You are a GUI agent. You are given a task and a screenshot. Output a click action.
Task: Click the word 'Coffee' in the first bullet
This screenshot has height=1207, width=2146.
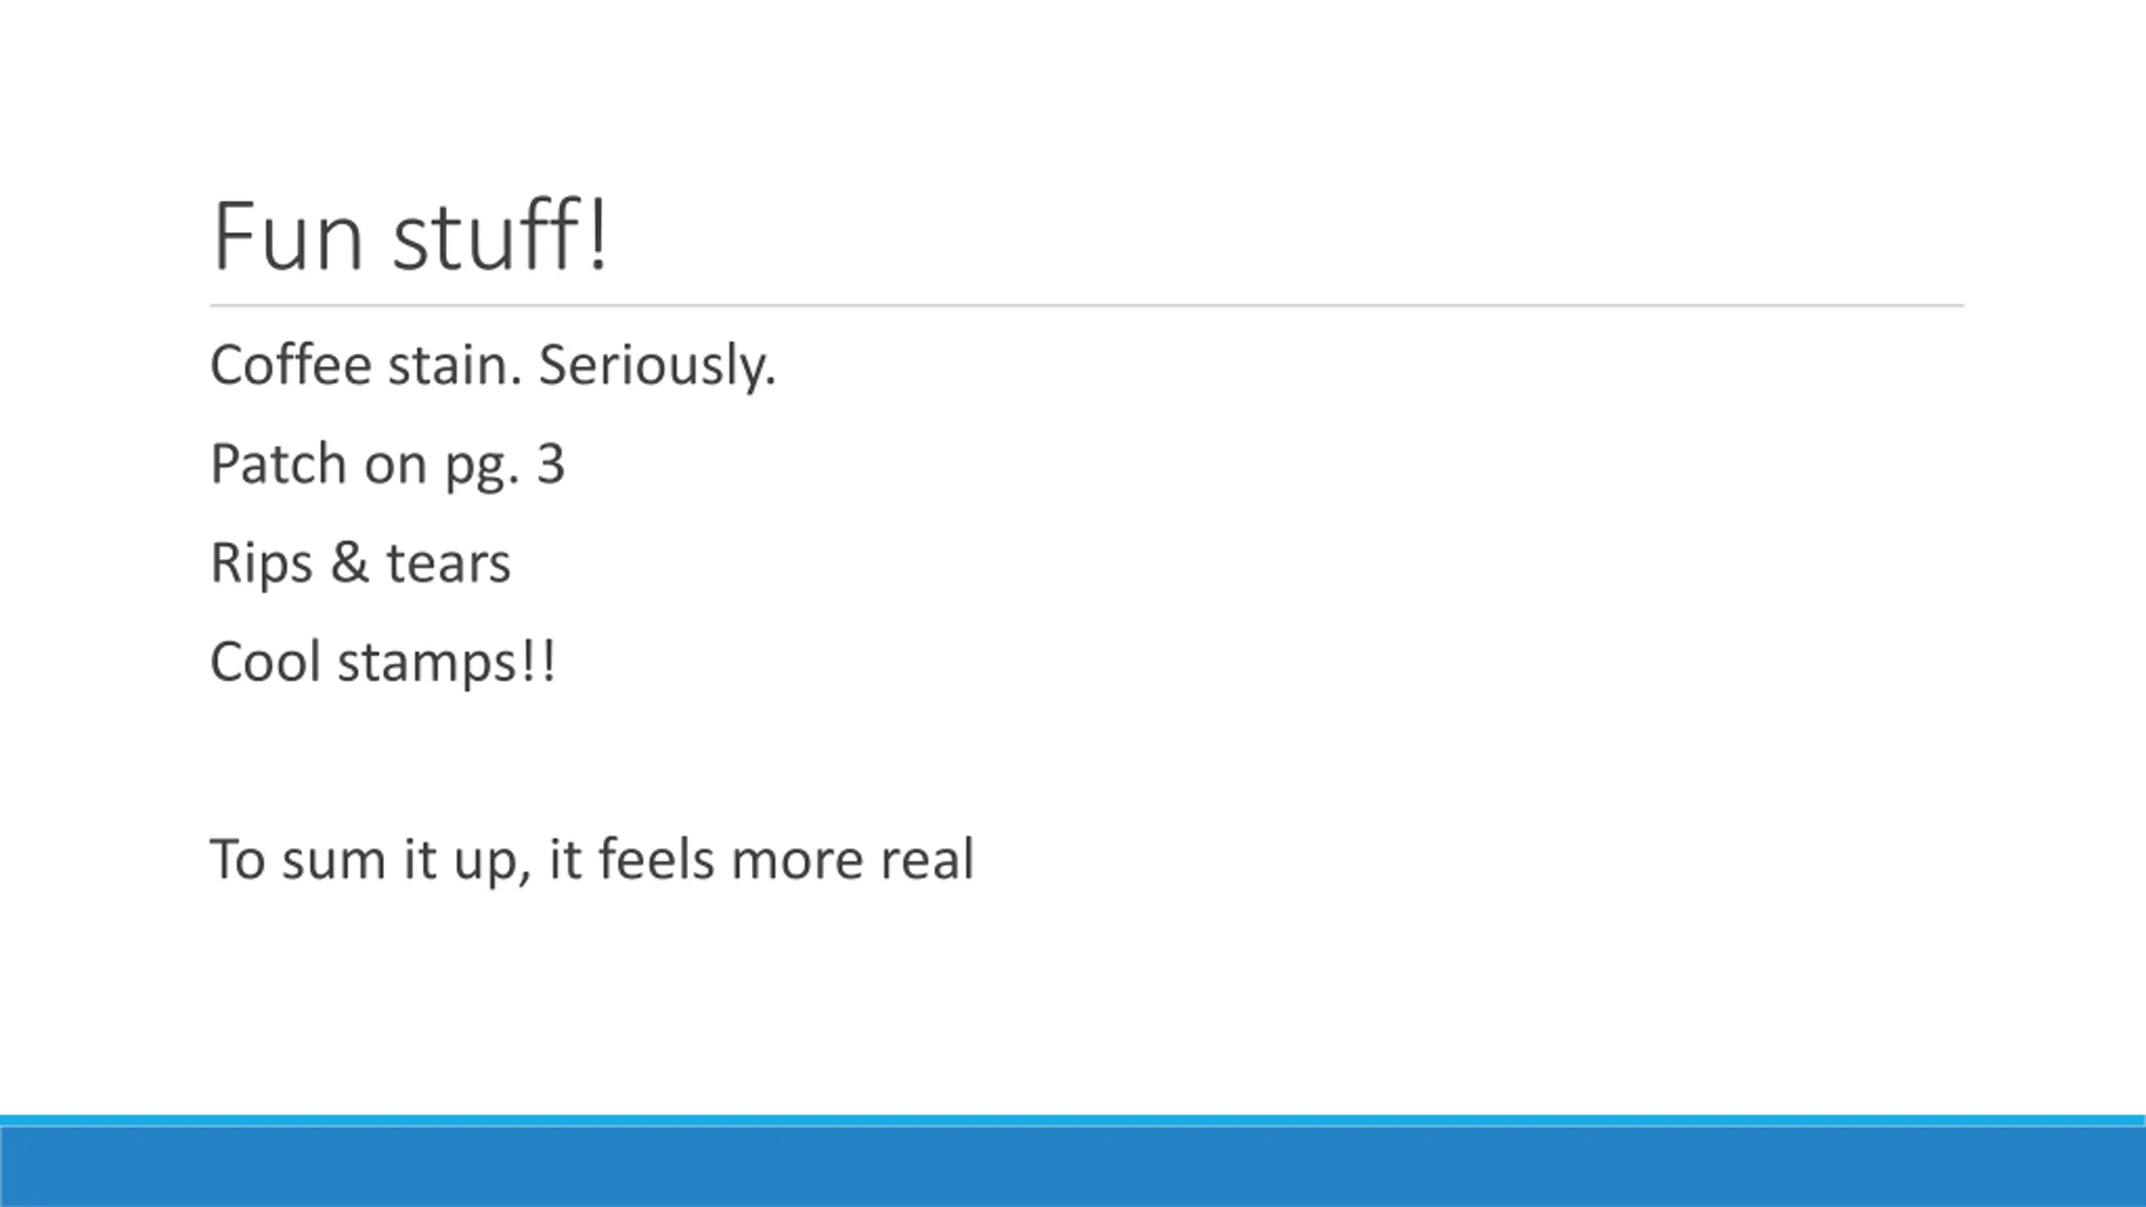click(x=291, y=365)
